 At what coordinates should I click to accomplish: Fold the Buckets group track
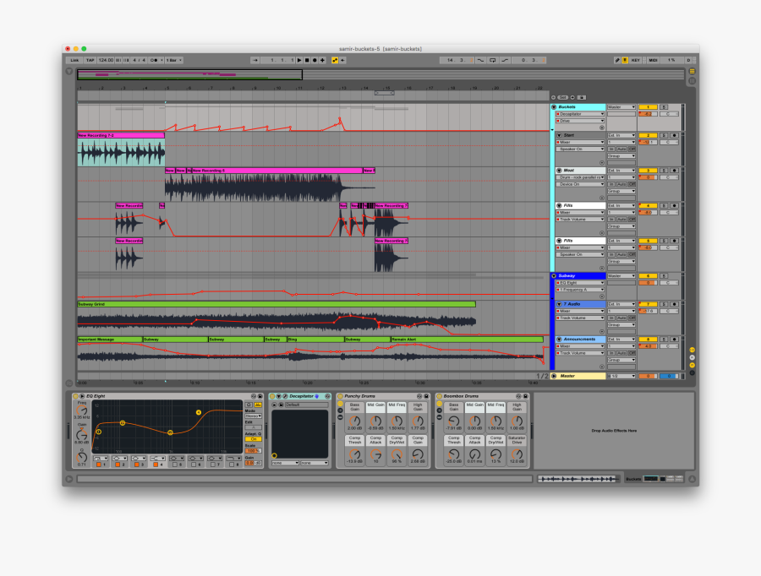tap(554, 106)
